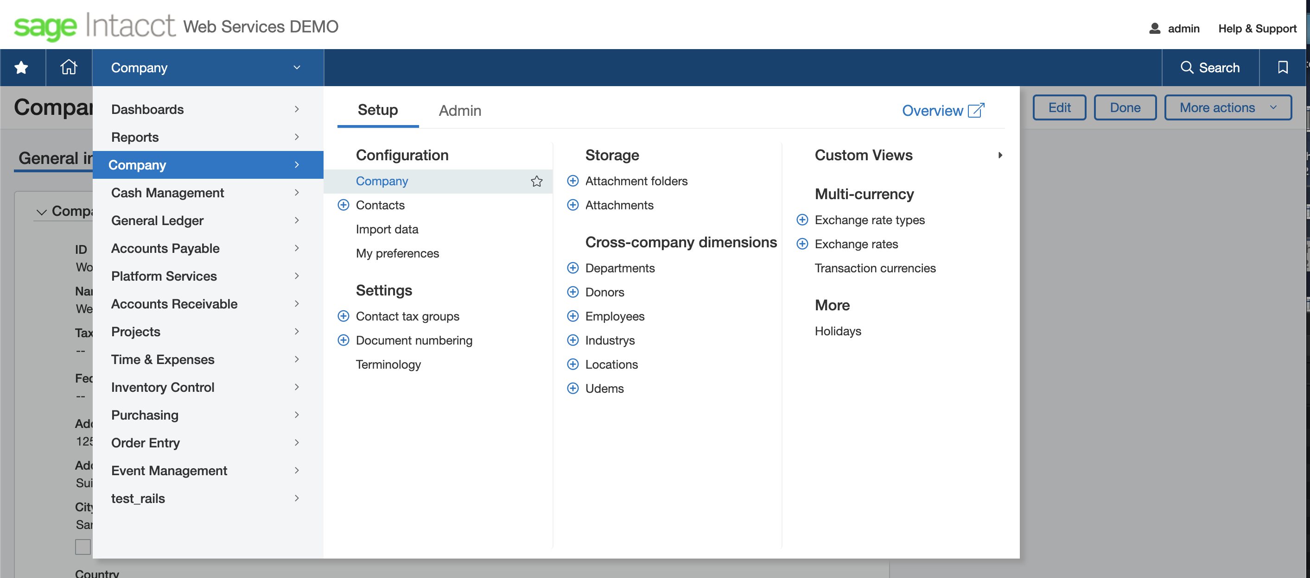Click the plus icon beside Exchange rates
Viewport: 1310px width, 578px height.
click(x=802, y=244)
